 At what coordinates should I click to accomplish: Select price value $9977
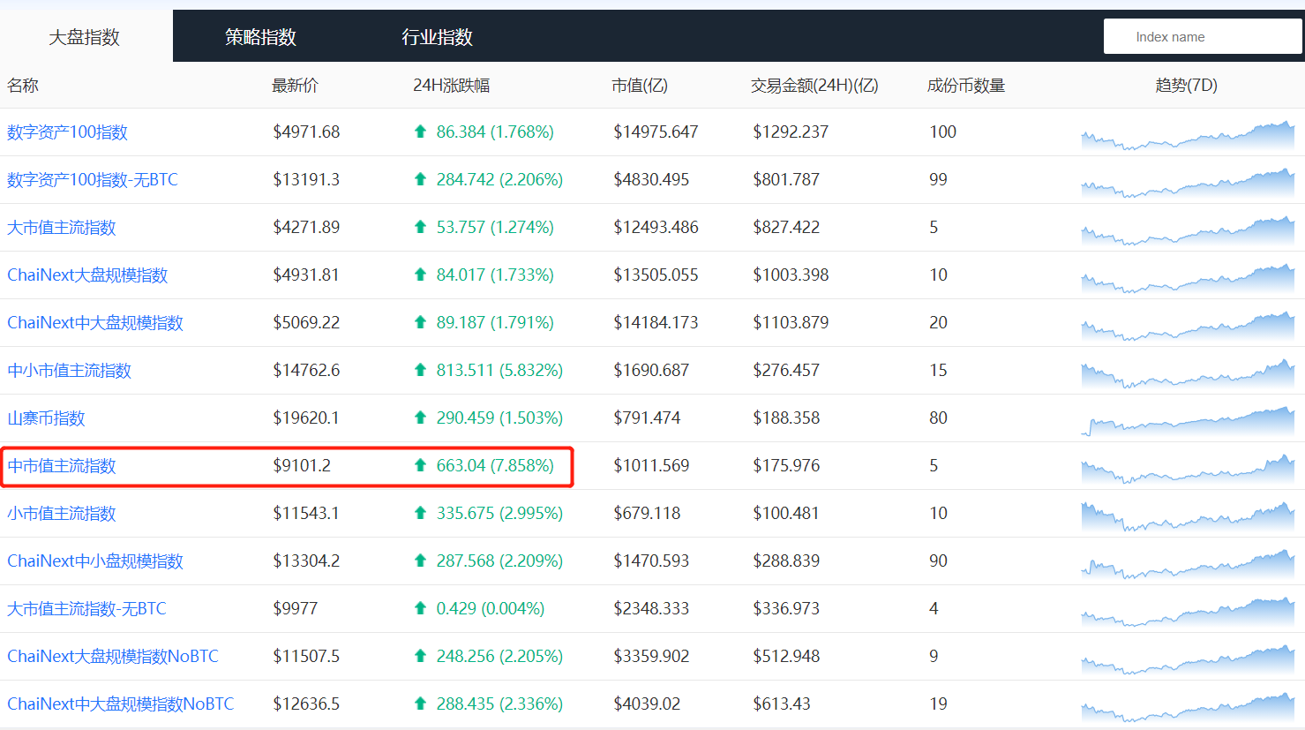pyautogui.click(x=295, y=609)
